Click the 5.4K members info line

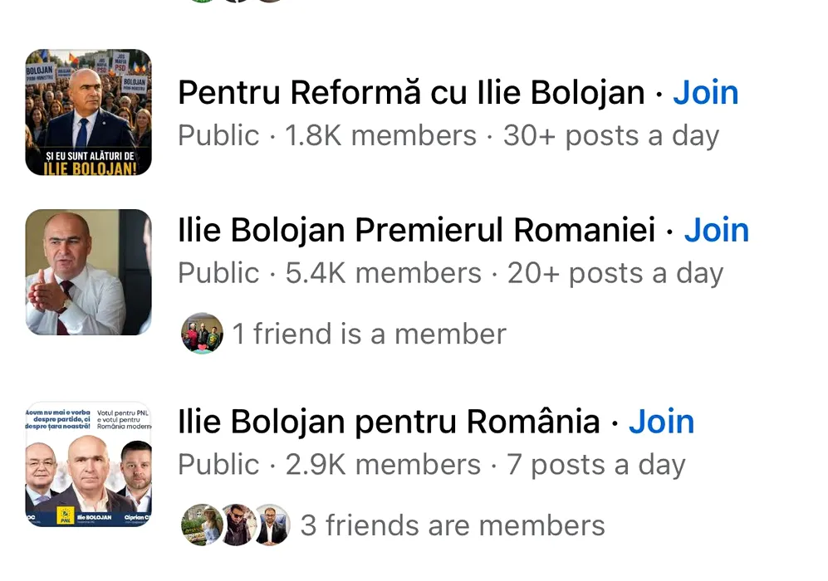[450, 273]
